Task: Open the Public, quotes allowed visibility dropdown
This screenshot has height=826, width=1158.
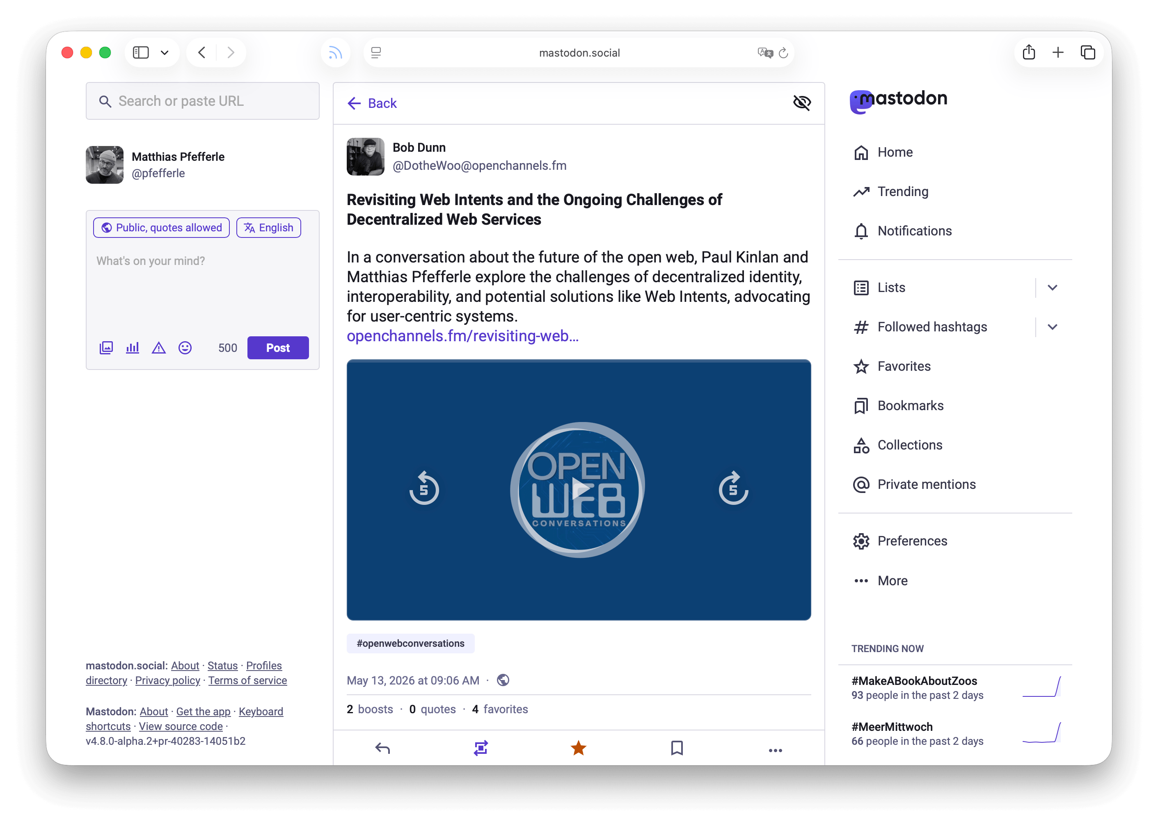Action: pos(161,227)
